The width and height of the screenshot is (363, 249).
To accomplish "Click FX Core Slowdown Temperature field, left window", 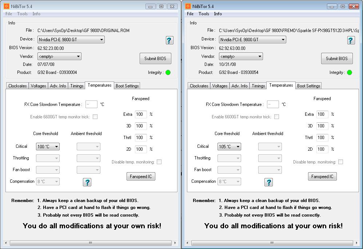I will [91, 104].
